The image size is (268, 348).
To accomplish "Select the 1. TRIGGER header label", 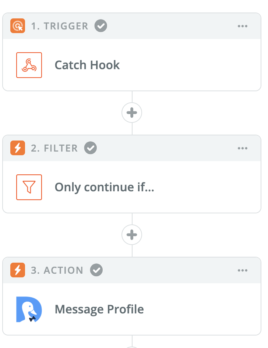I will coord(60,26).
